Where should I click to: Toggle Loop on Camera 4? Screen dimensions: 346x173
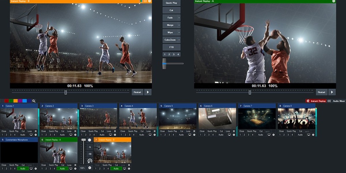[x=148, y=131]
